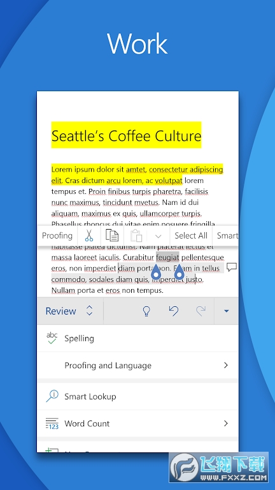Tap the Paste clipboard icon
Viewport: 275px width, 490px height.
[x=136, y=235]
